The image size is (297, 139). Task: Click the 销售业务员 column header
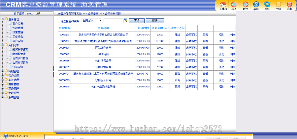(178, 28)
